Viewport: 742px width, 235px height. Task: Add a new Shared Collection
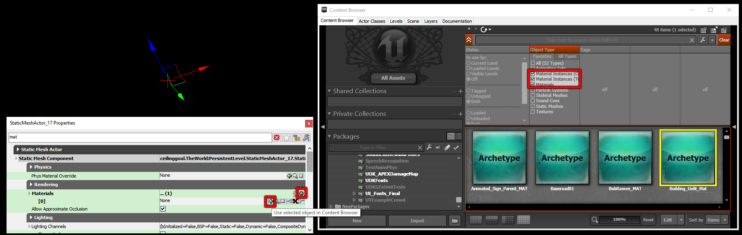point(461,92)
